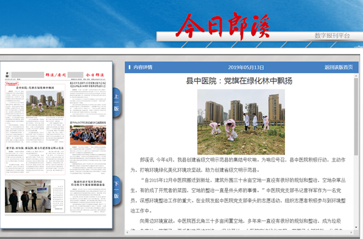
Task: Click the 2019年05月13日 date label
Action: (x=246, y=68)
